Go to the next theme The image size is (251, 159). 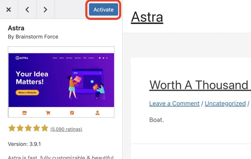point(45,10)
